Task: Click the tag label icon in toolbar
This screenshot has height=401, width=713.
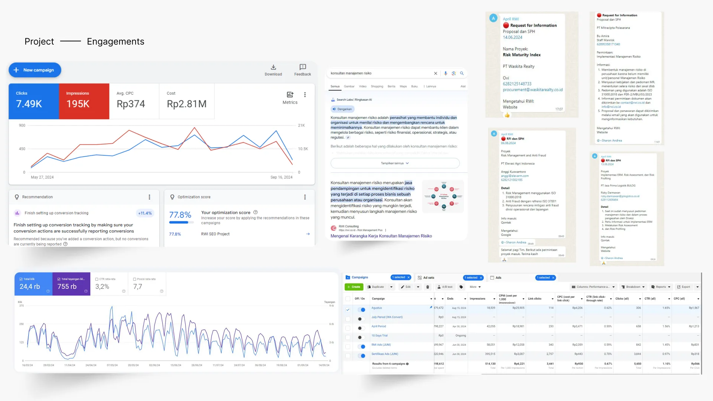Action: coord(461,287)
